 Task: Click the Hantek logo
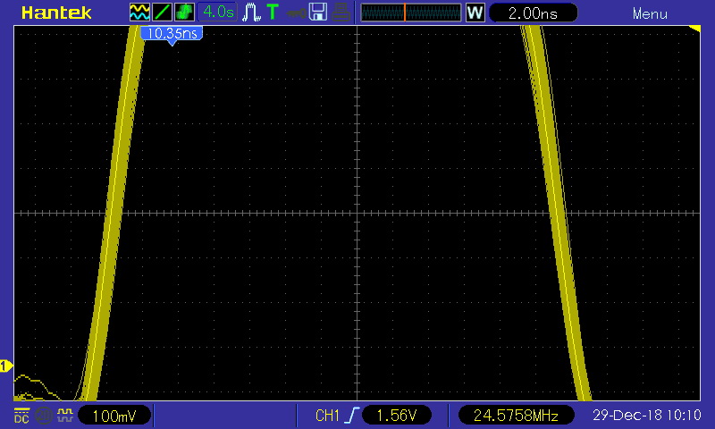click(56, 13)
